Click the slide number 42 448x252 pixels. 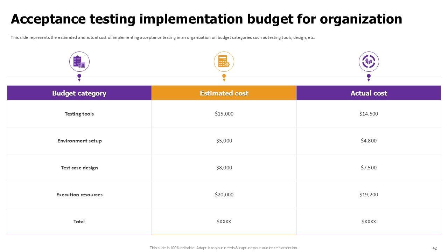coord(435,248)
